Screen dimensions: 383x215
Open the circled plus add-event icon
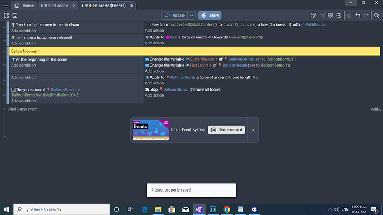coord(339,16)
